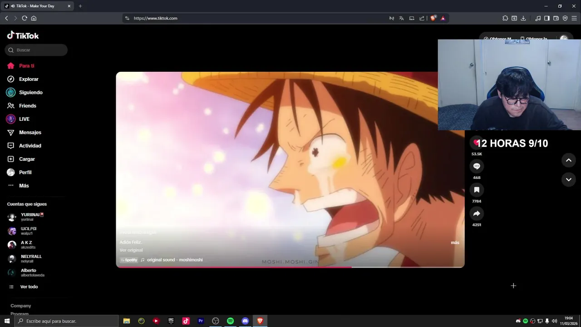Click the Company footer link

[x=21, y=306]
